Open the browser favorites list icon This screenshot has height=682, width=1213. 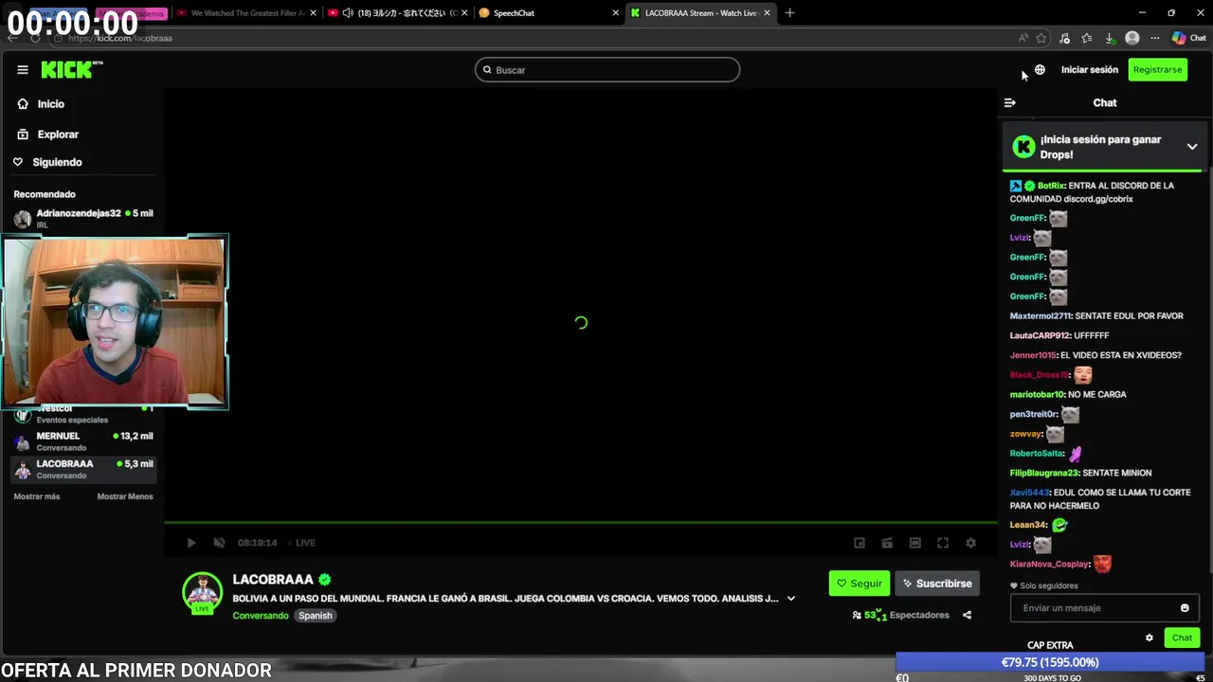click(x=1087, y=38)
